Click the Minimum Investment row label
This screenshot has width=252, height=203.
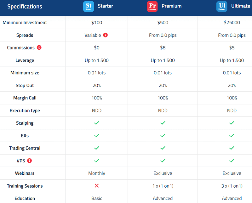[25, 22]
